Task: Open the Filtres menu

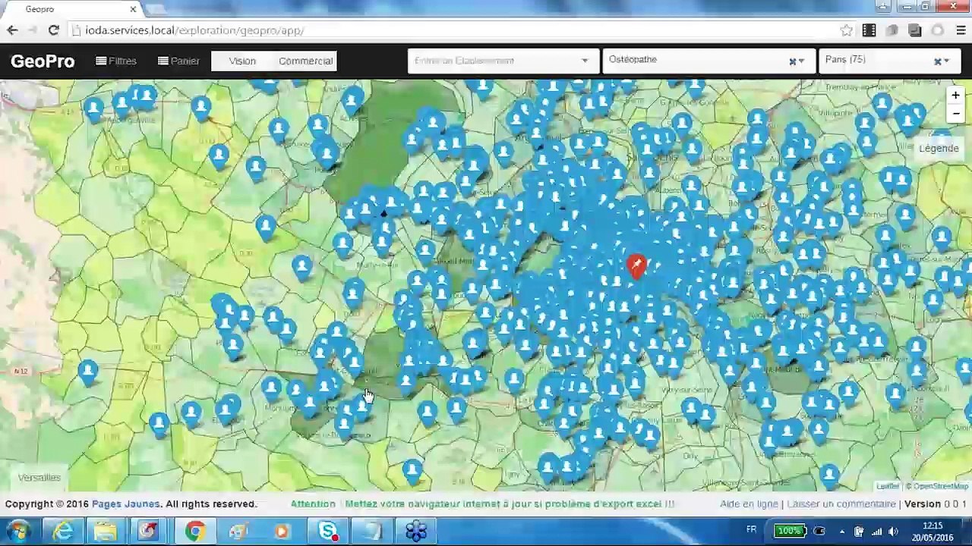Action: [x=116, y=61]
